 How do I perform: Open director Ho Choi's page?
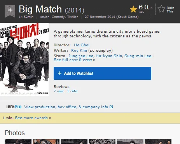(x=82, y=45)
